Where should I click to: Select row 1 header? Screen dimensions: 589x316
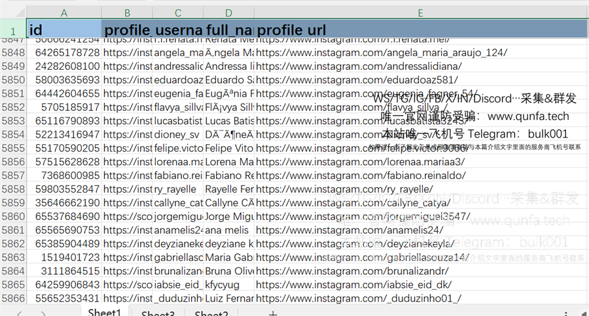click(13, 30)
